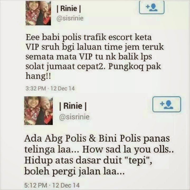Click the 3:32 PM time of the first tweet
The height and width of the screenshot is (190, 190).
36,88
